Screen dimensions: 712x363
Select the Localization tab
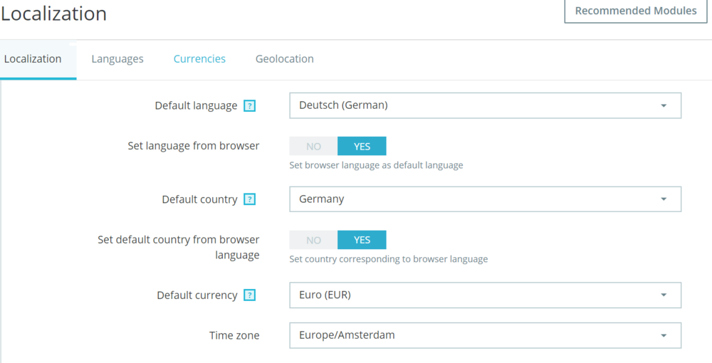pyautogui.click(x=33, y=59)
